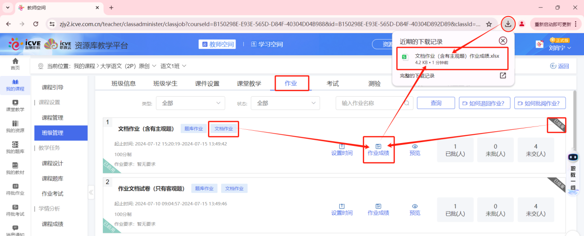Open 我的教材 sidebar icon
The image size is (584, 236).
click(x=15, y=168)
